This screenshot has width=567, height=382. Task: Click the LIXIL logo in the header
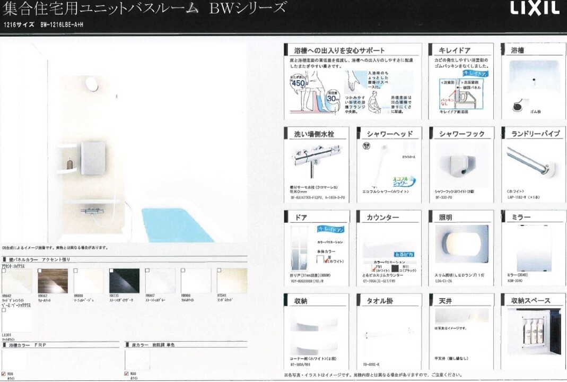click(x=535, y=9)
